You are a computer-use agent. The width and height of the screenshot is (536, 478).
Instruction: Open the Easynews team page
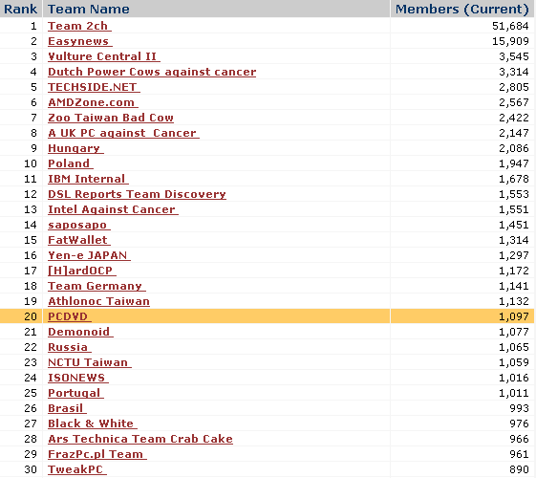coord(80,41)
